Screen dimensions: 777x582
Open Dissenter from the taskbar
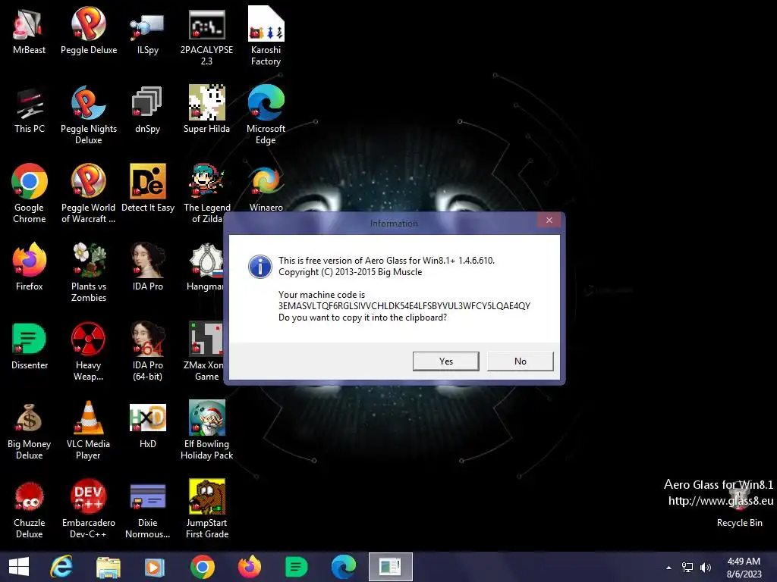point(297,567)
